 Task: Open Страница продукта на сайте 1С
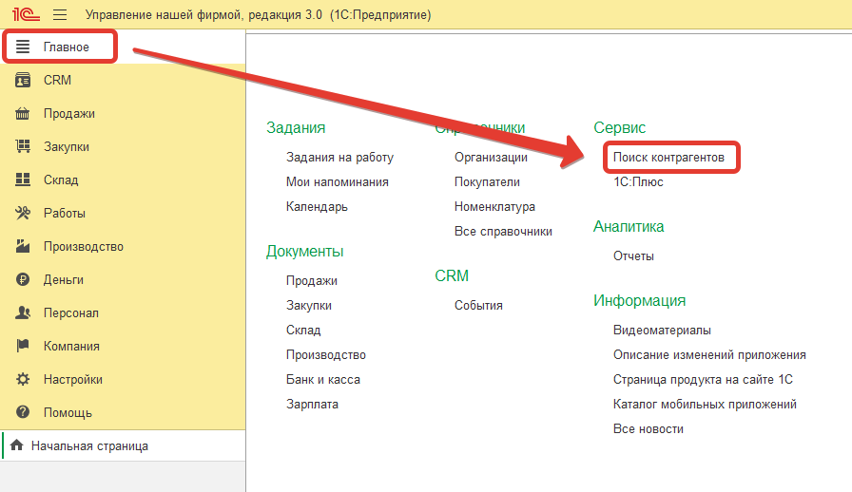click(x=703, y=380)
